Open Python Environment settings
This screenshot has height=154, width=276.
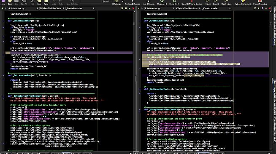click(243, 2)
